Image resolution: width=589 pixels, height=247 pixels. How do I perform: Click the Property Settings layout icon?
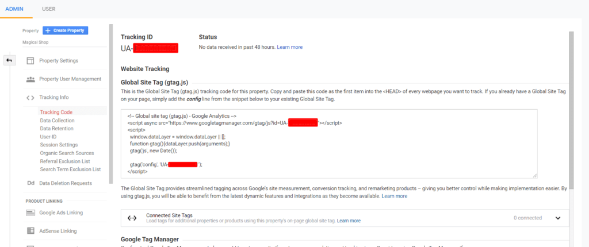pos(30,61)
